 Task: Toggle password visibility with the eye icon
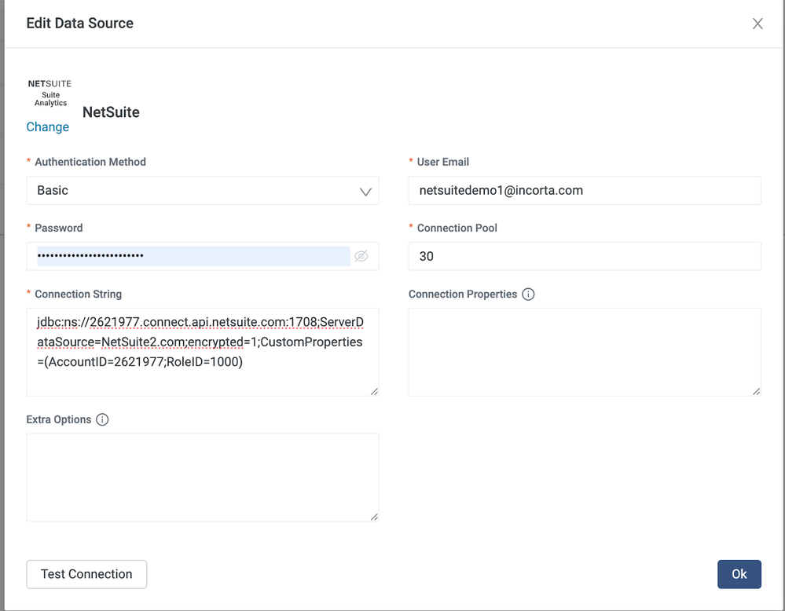click(361, 256)
